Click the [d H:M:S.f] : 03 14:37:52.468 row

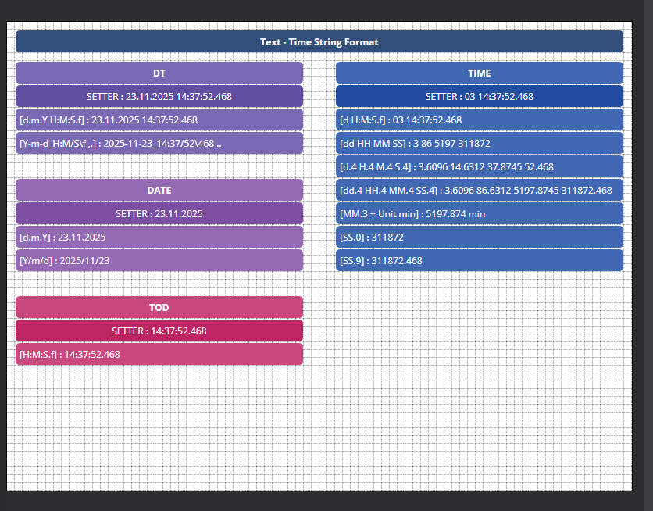point(480,120)
